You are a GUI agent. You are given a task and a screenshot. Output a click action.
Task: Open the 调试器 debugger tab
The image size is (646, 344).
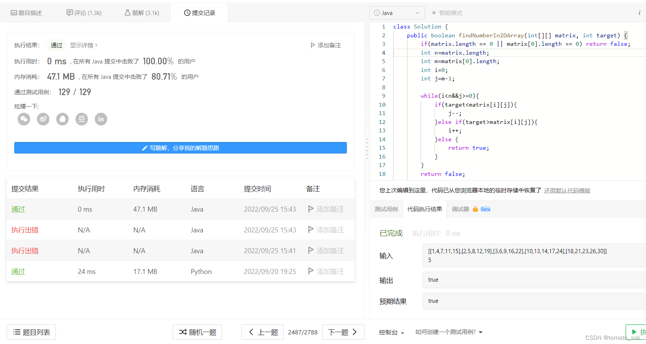coord(460,209)
